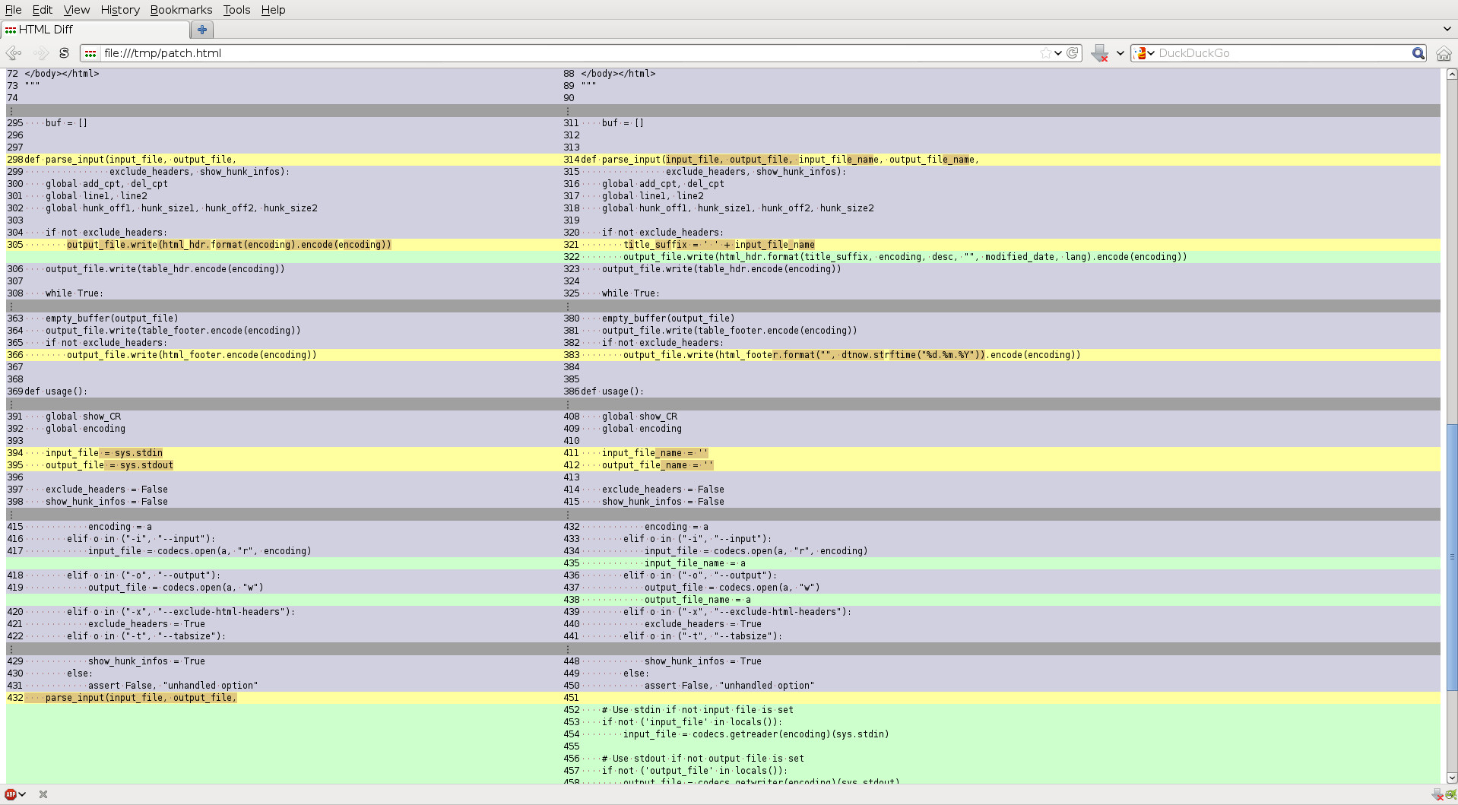Navigate forward a page

tap(40, 53)
